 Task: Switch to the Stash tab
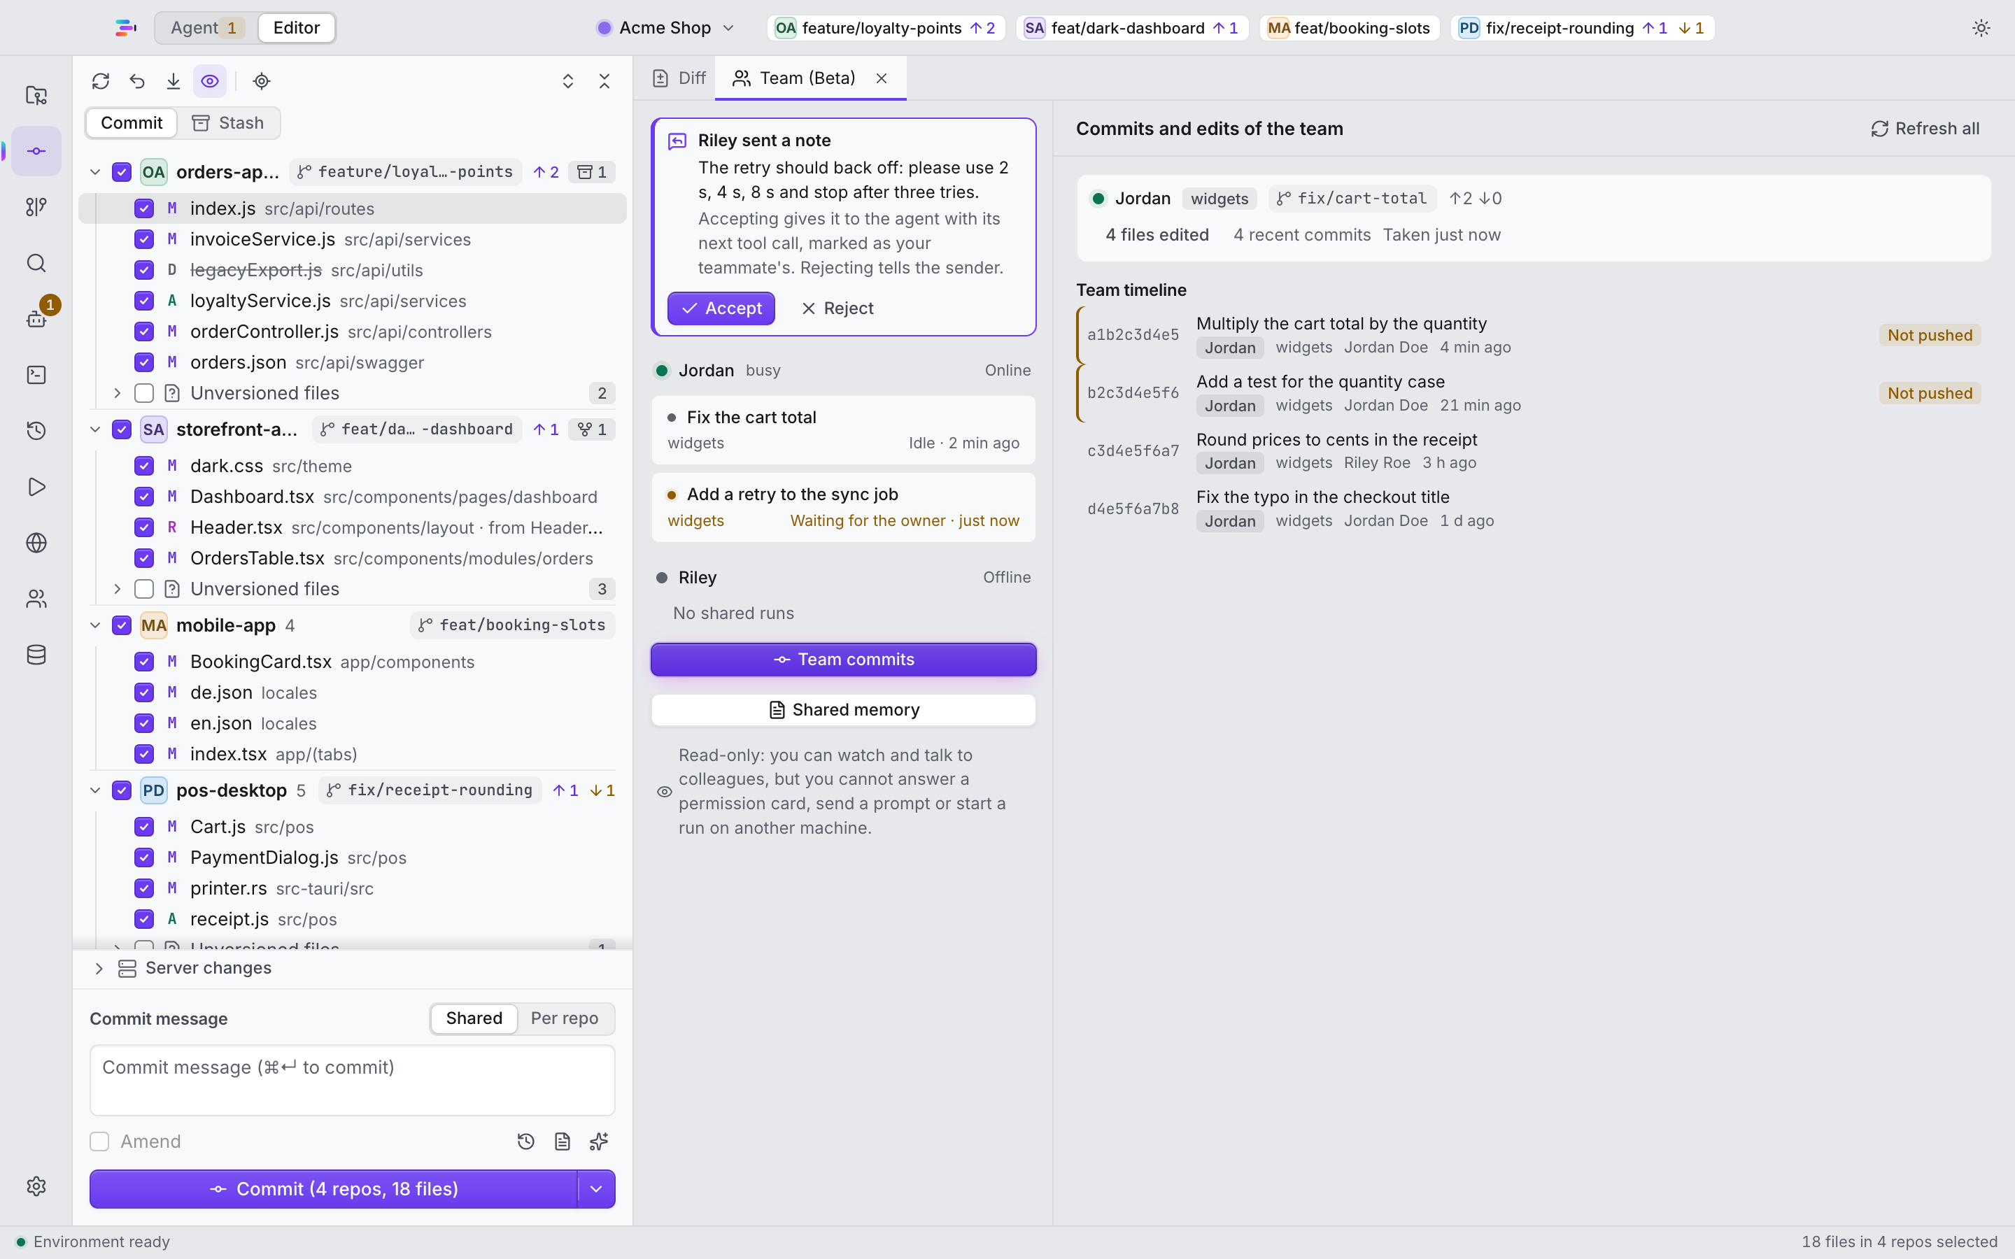pyautogui.click(x=228, y=123)
